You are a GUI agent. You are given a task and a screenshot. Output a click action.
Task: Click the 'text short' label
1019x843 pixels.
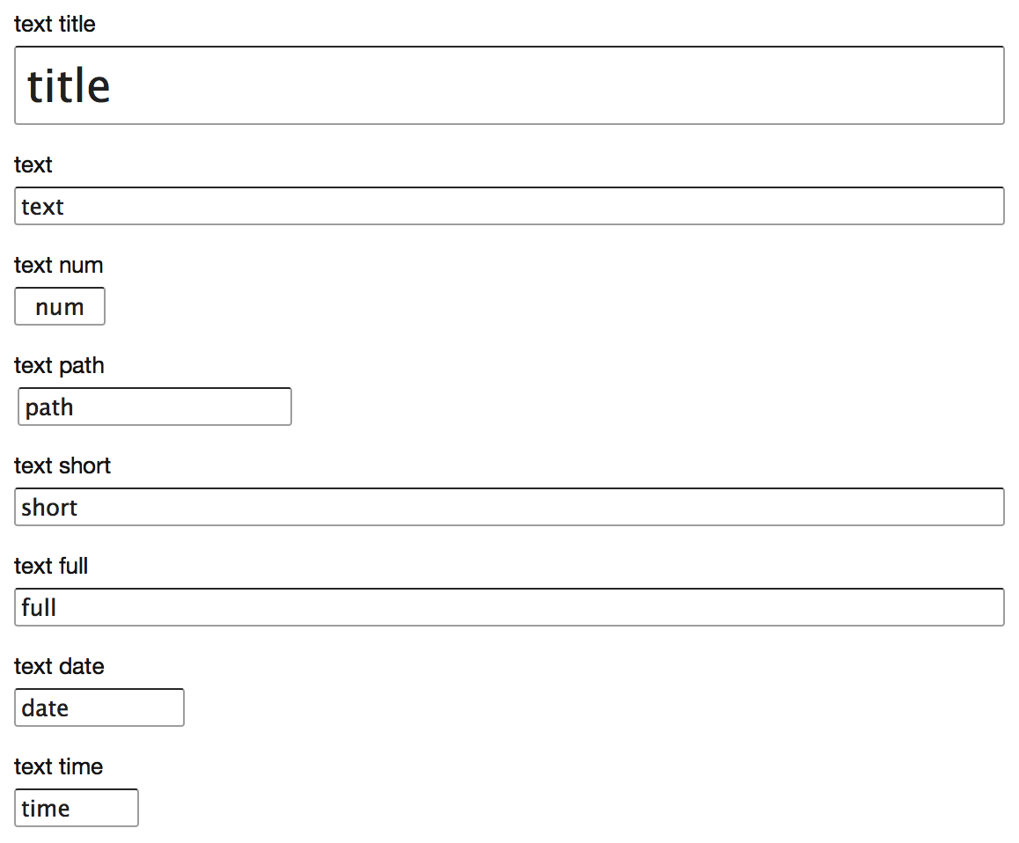coord(62,465)
